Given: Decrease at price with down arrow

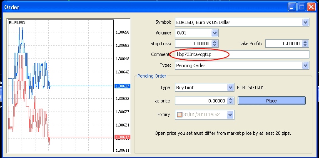Looking at the screenshot, I should pos(230,102).
